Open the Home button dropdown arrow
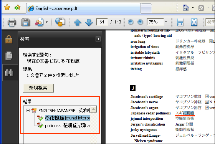This screenshot has height=144, width=215. pos(193,8)
